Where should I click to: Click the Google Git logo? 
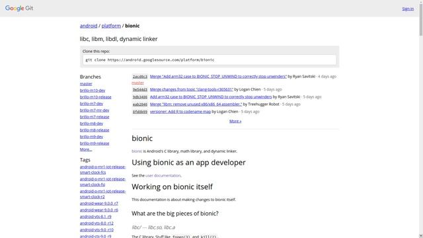pyautogui.click(x=19, y=8)
